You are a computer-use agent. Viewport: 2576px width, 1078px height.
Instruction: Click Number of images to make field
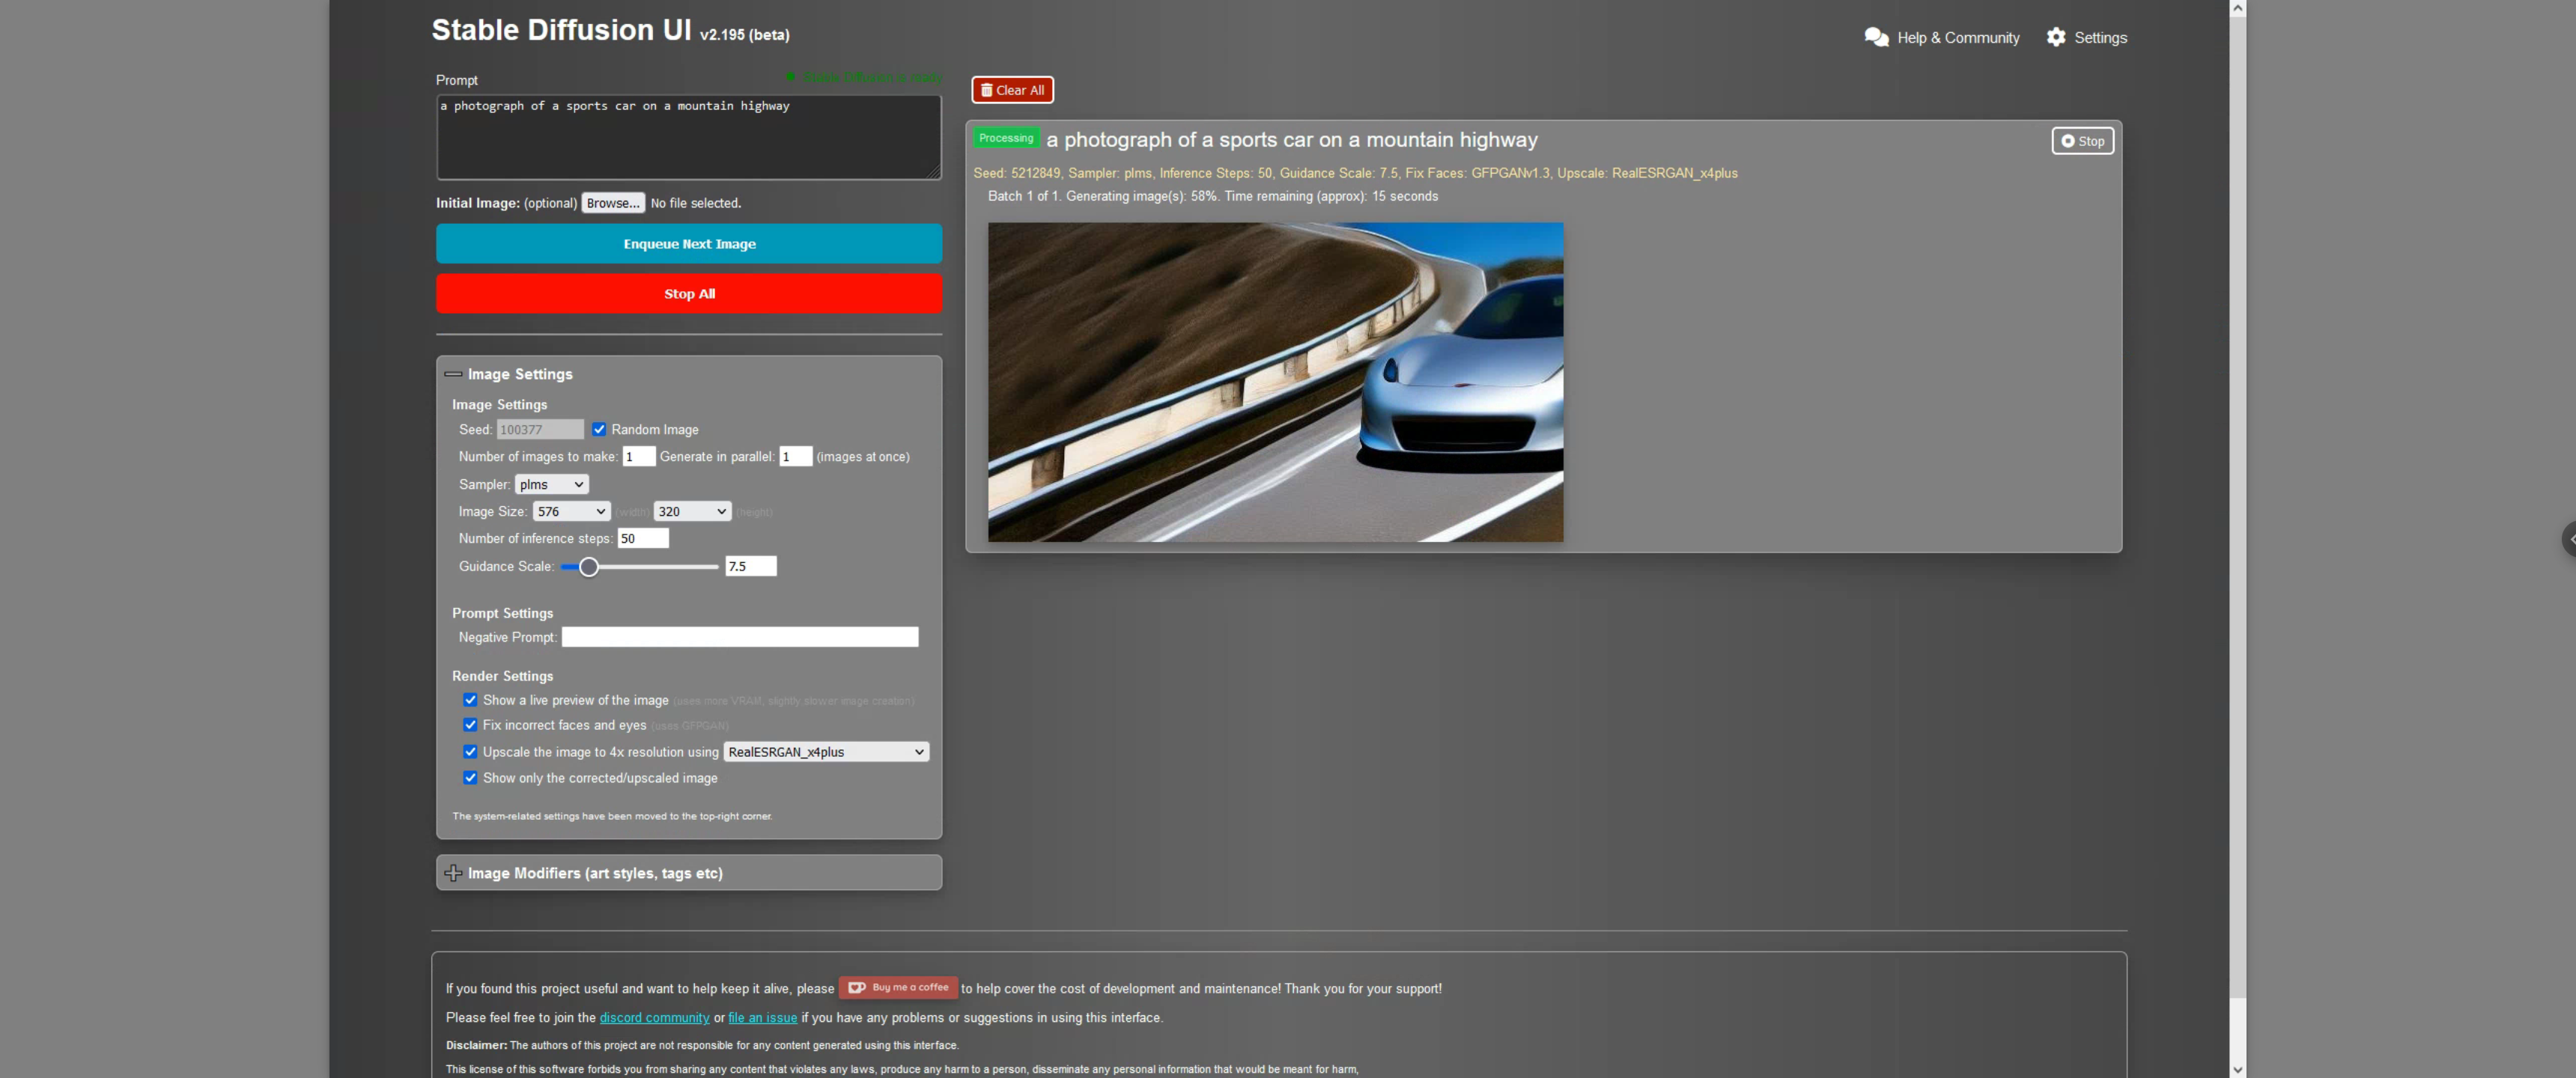tap(639, 457)
